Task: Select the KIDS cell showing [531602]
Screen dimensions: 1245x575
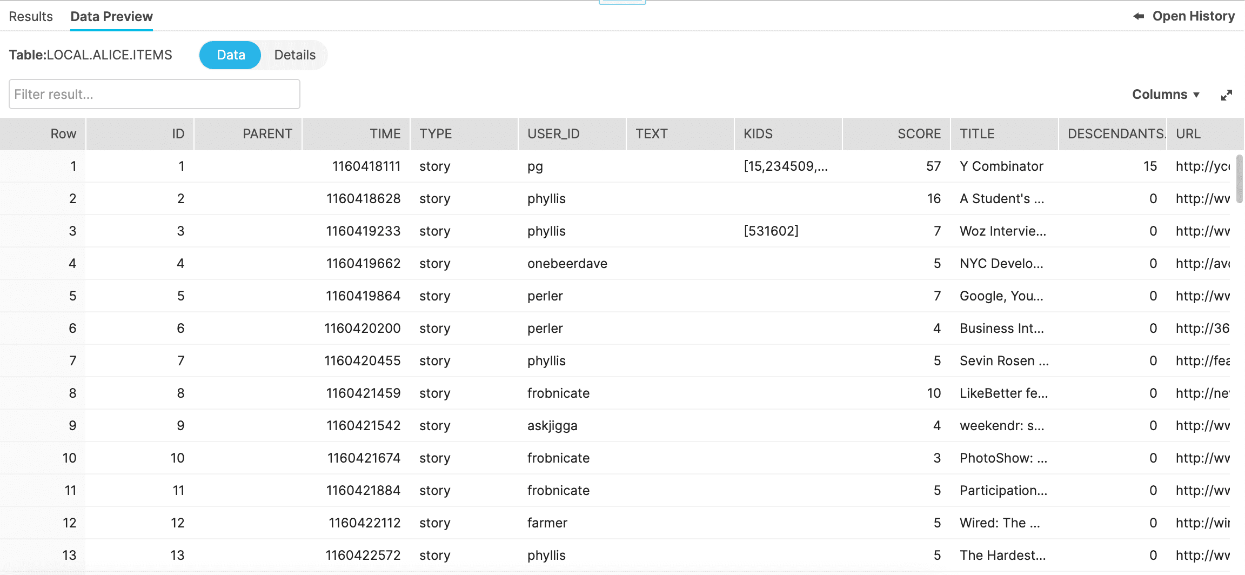Action: click(x=771, y=231)
